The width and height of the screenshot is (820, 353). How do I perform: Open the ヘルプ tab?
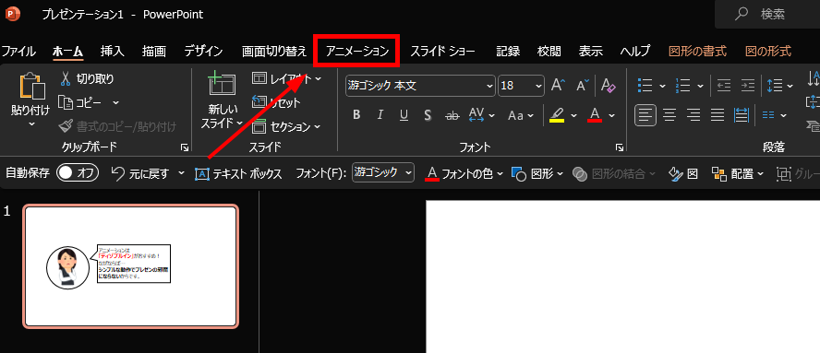pos(635,52)
